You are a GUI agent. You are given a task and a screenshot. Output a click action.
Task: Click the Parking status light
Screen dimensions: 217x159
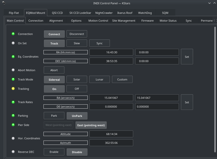pyautogui.click(x=13, y=116)
